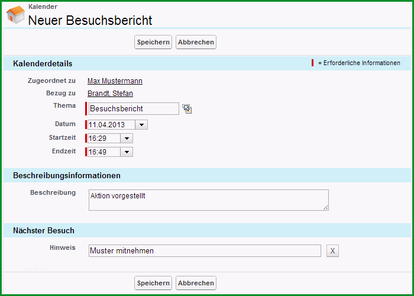
Task: Open the Brandt, Stefan link
Action: 110,94
